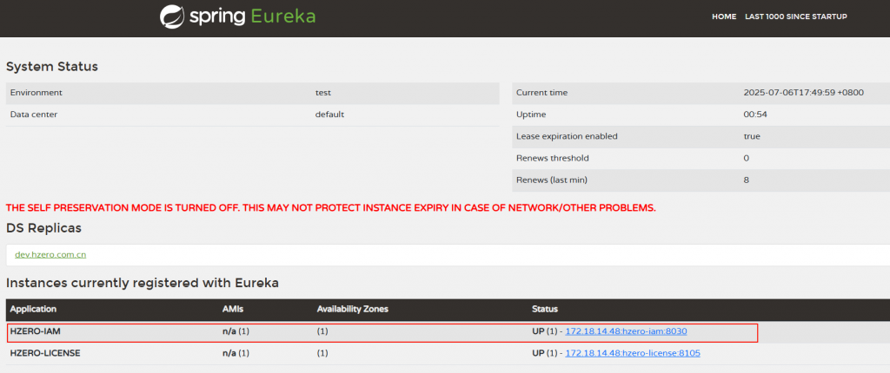Screen dimensions: 890x373
Task: Click the red self preservation warning
Action: (x=330, y=208)
